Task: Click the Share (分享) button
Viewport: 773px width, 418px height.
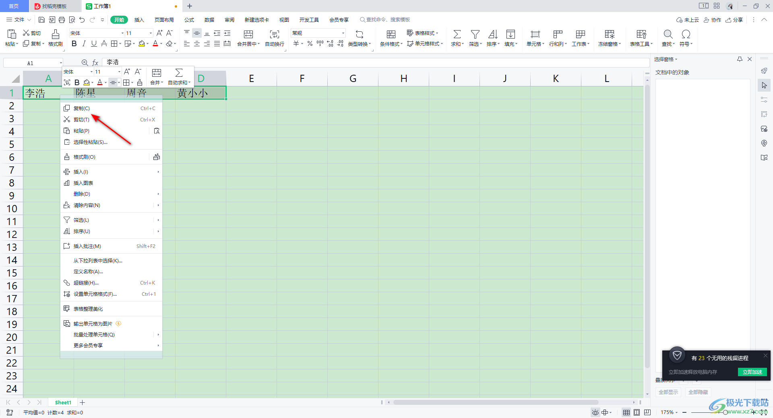Action: tap(734, 20)
